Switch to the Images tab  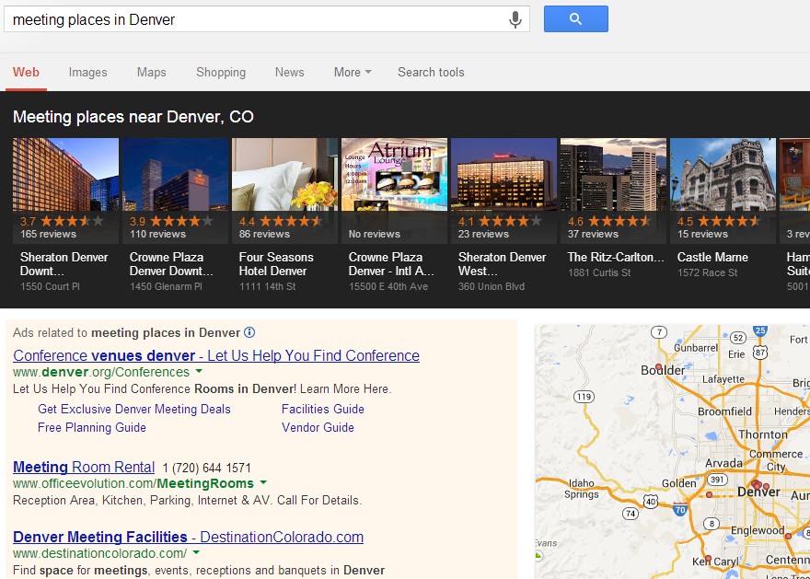click(x=87, y=73)
